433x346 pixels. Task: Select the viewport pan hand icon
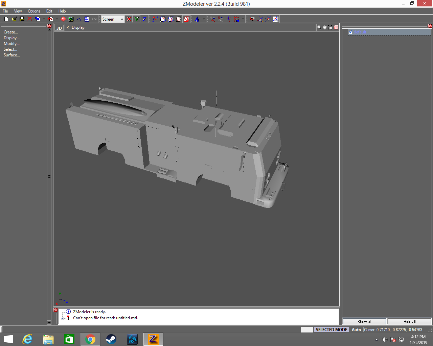pos(324,27)
